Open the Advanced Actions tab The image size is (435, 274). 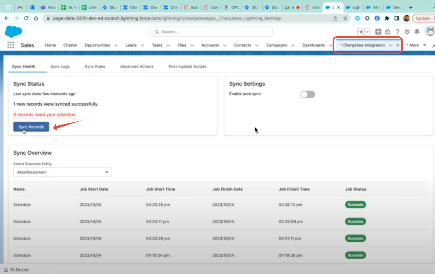pyautogui.click(x=137, y=67)
